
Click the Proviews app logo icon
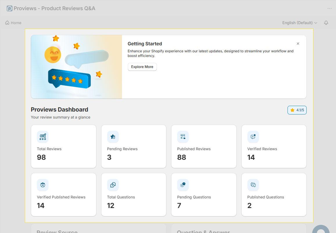9,8
